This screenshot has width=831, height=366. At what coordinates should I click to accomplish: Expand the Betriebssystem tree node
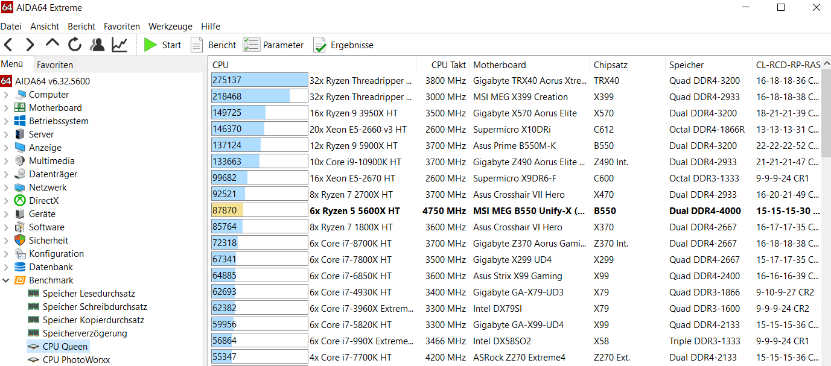[x=7, y=121]
